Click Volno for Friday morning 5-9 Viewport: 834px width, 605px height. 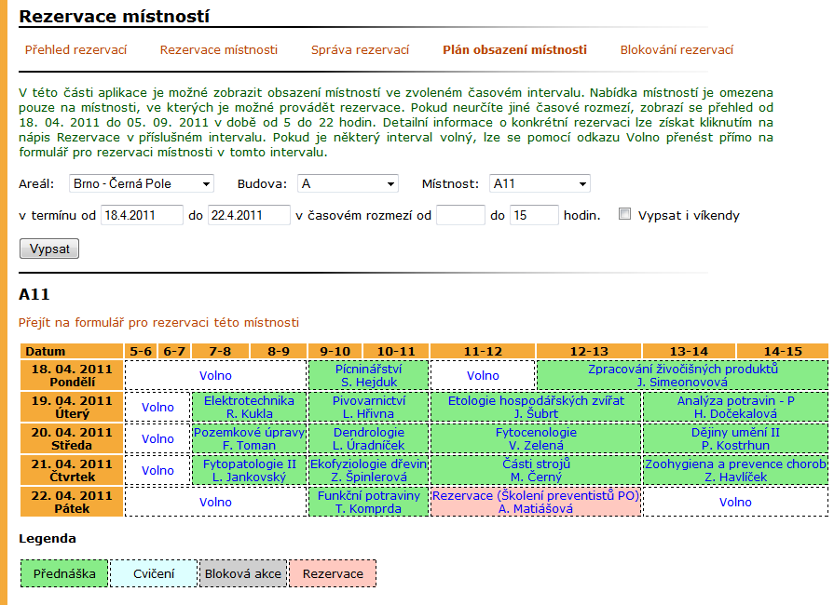(x=215, y=502)
